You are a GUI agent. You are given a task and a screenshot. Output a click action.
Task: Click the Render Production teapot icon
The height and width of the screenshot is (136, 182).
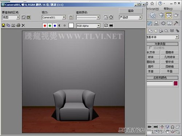click(x=176, y=15)
